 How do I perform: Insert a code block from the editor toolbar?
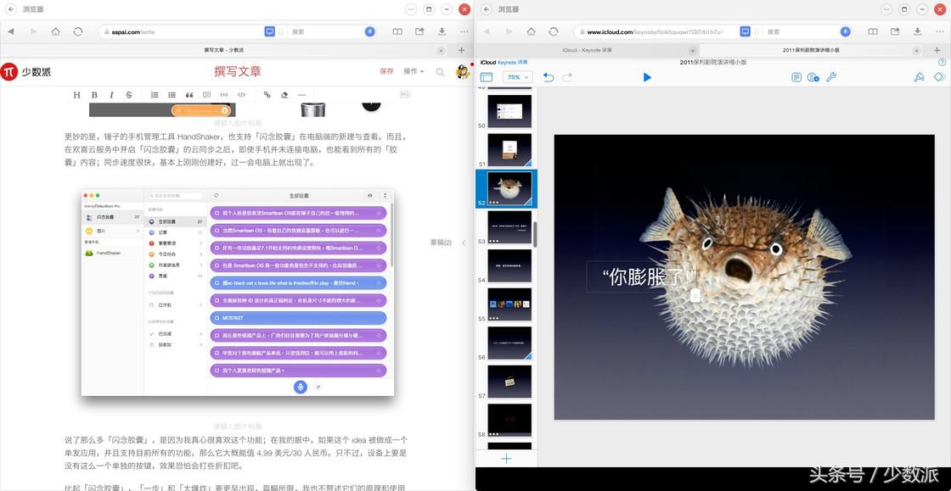tap(242, 96)
